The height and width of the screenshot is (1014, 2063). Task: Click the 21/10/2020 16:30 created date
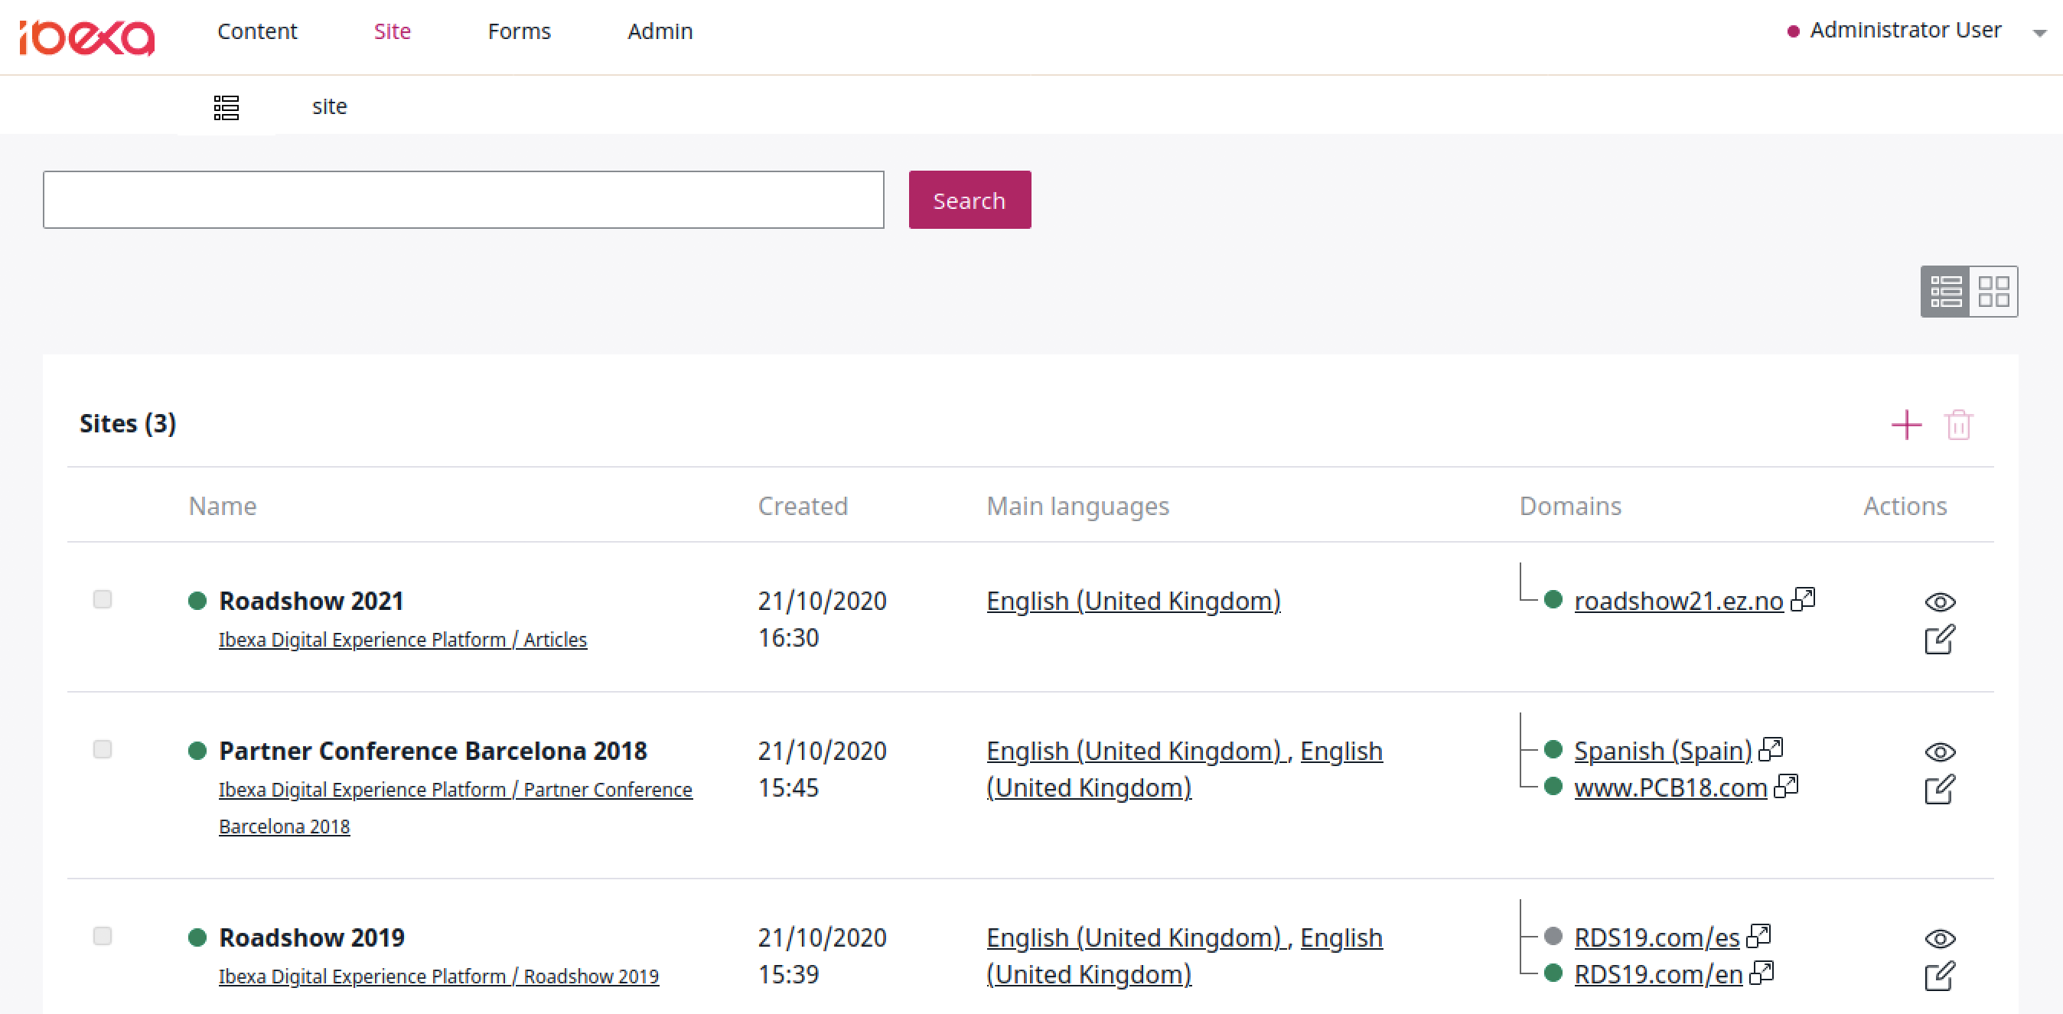pyautogui.click(x=822, y=619)
